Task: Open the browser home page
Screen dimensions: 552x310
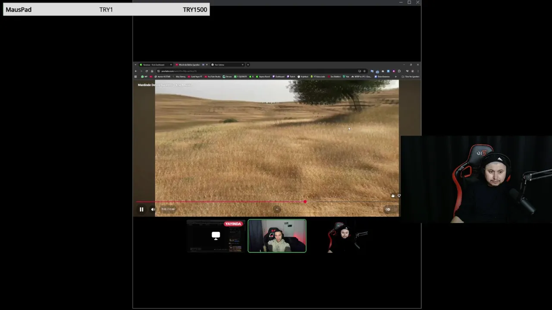Action: pyautogui.click(x=152, y=71)
